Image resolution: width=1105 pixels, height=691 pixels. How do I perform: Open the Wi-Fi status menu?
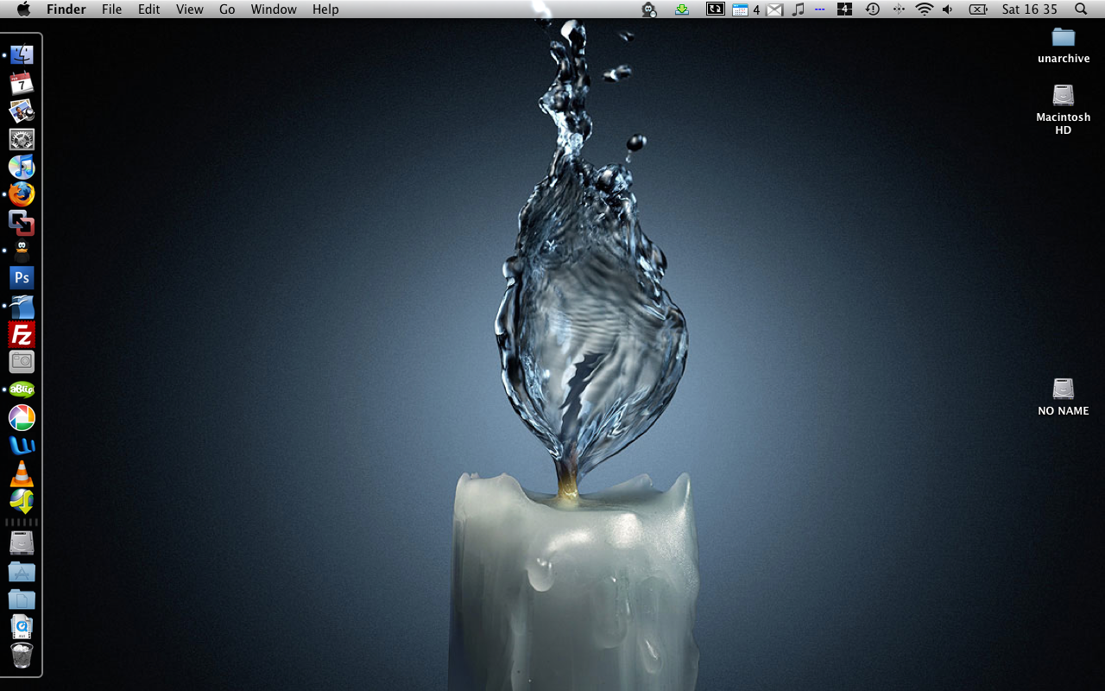[925, 10]
